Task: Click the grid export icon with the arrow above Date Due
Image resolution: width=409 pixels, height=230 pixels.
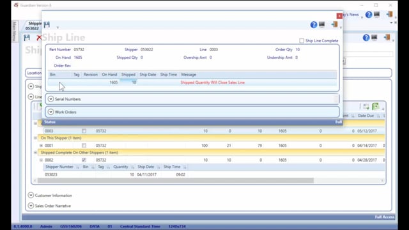Action: 366,107
